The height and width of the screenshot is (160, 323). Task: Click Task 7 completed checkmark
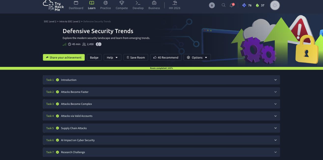pyautogui.click(x=58, y=152)
